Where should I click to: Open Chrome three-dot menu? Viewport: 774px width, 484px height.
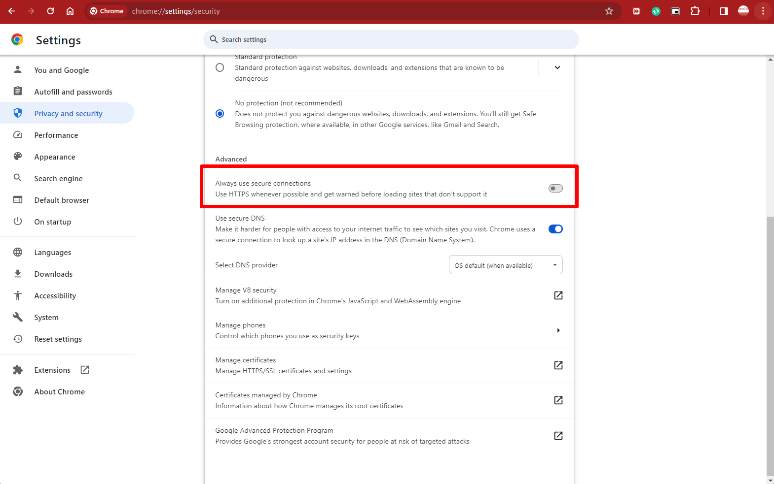click(763, 11)
